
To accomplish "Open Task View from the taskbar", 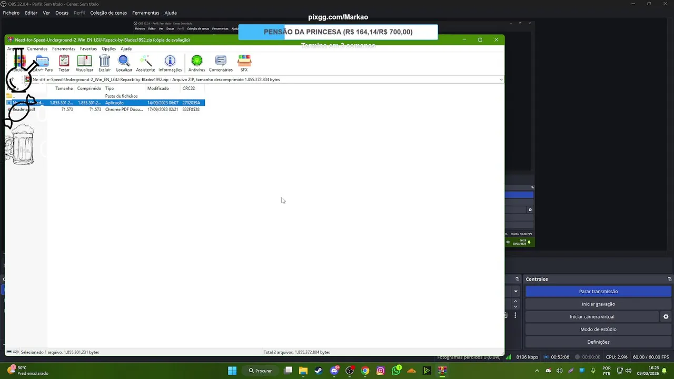I will pos(288,371).
